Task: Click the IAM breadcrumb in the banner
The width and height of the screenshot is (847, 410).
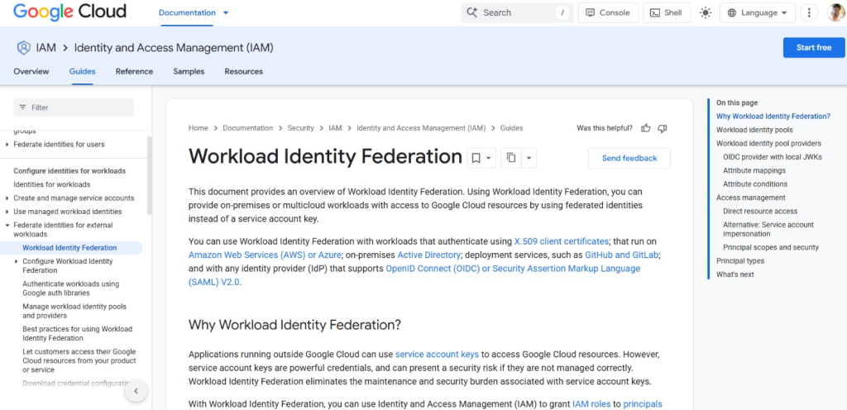Action: [x=46, y=48]
